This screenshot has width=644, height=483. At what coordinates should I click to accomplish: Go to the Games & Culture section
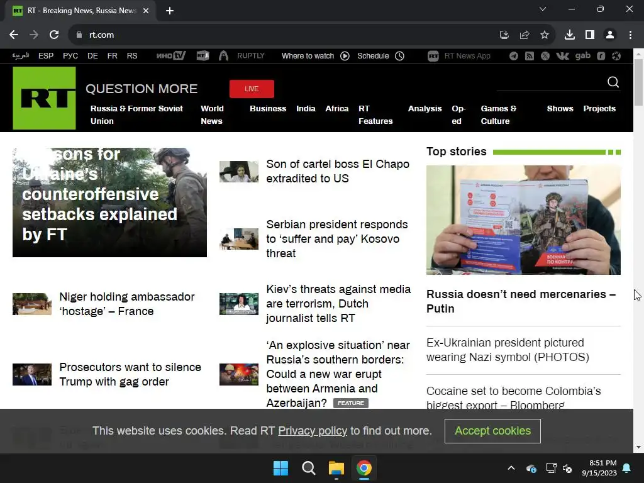point(498,114)
